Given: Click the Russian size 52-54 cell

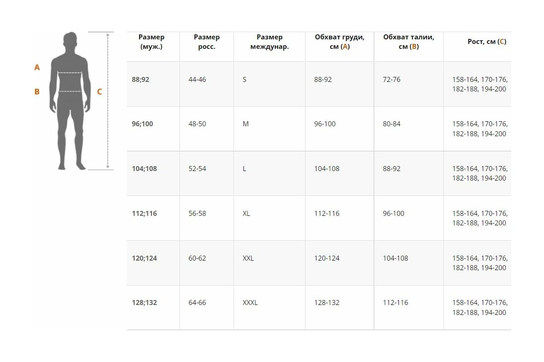Looking at the screenshot, I should 197,169.
